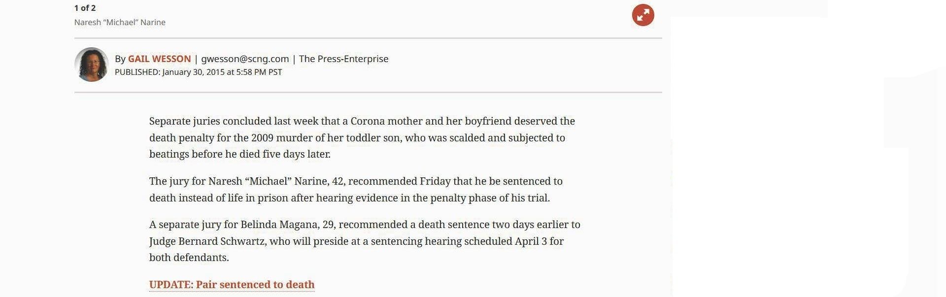
Task: Open the "UPDATE: Pair sentenced to death" link
Action: coord(232,285)
